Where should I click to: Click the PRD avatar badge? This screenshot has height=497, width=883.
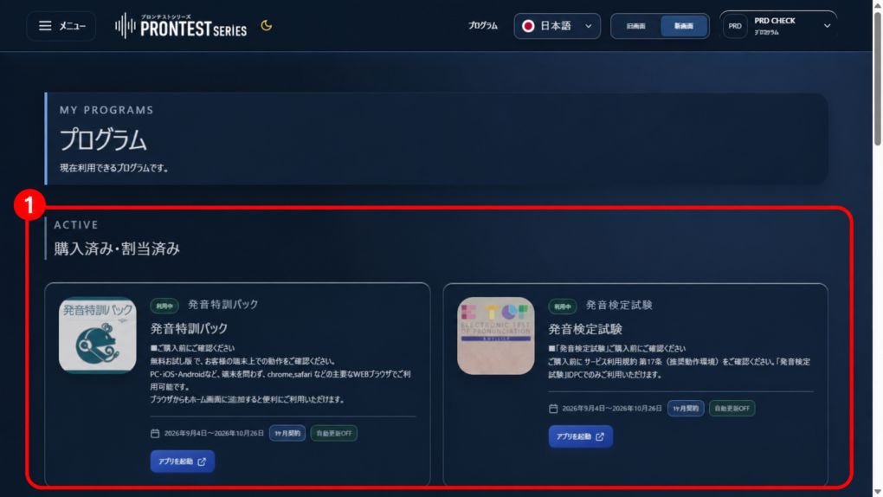[x=735, y=26]
